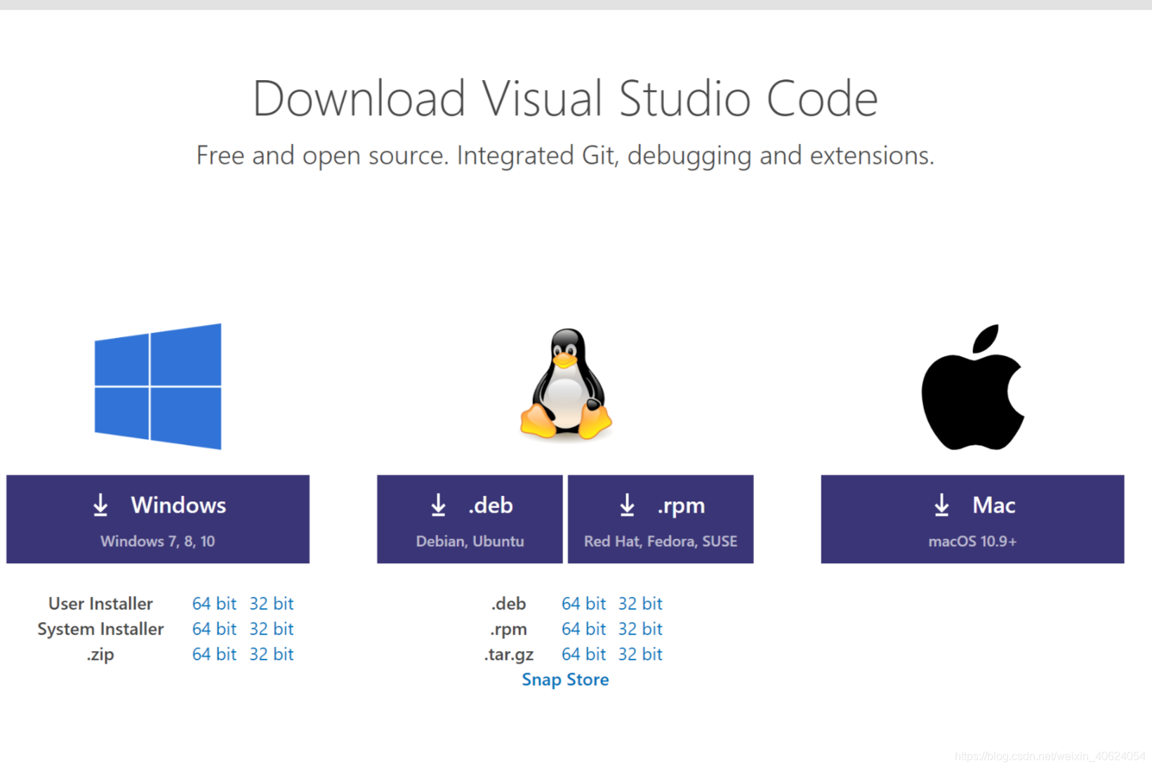The width and height of the screenshot is (1152, 769).
Task: Click the Linux Tux penguin icon
Action: click(566, 384)
